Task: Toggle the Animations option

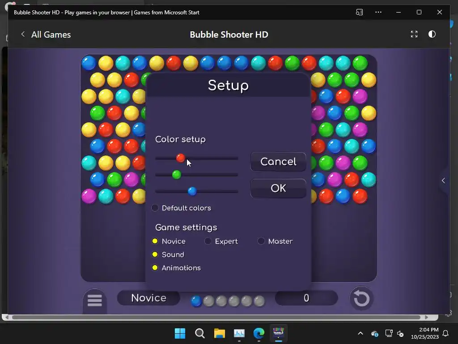Action: coord(155,267)
